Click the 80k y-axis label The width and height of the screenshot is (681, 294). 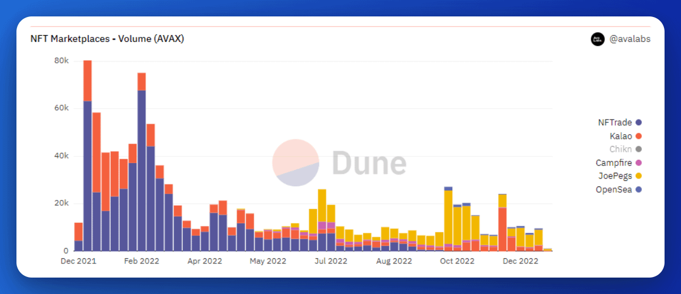61,61
